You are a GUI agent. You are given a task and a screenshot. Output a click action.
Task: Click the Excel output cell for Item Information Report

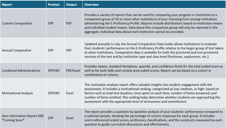[70, 118]
